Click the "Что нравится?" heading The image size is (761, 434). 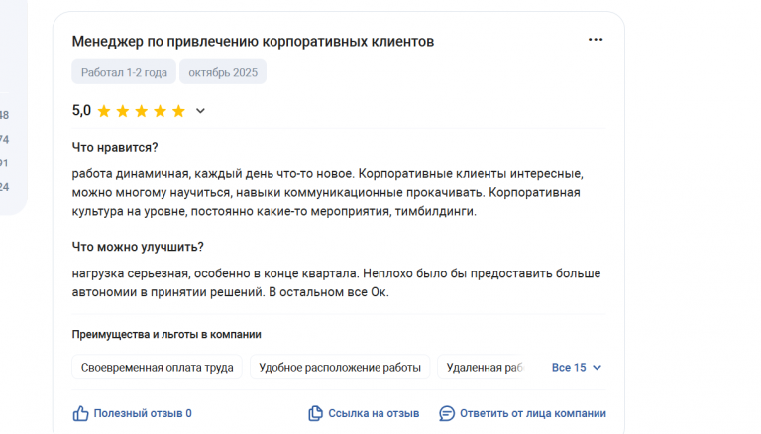(x=115, y=147)
